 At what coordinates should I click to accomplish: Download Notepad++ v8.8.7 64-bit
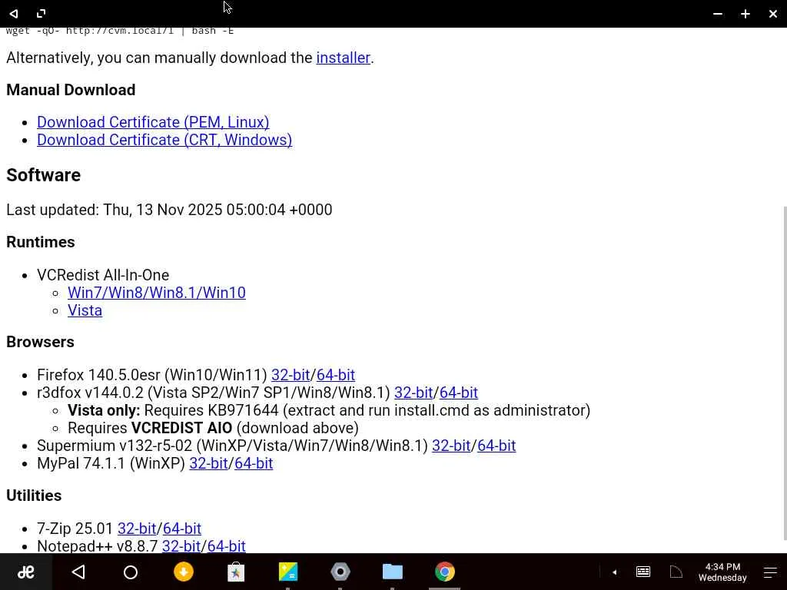227,546
